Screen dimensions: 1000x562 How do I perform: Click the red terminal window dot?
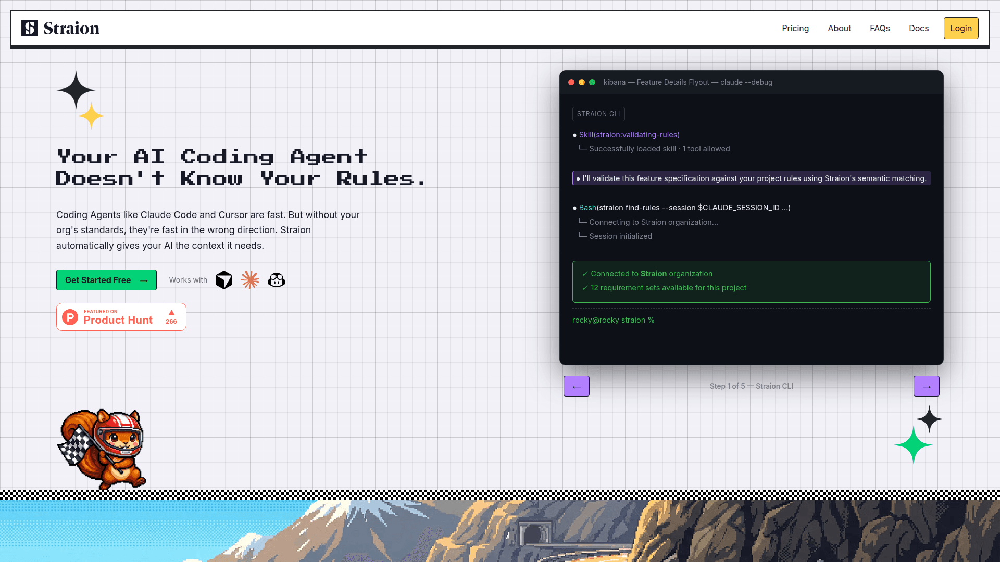tap(571, 82)
